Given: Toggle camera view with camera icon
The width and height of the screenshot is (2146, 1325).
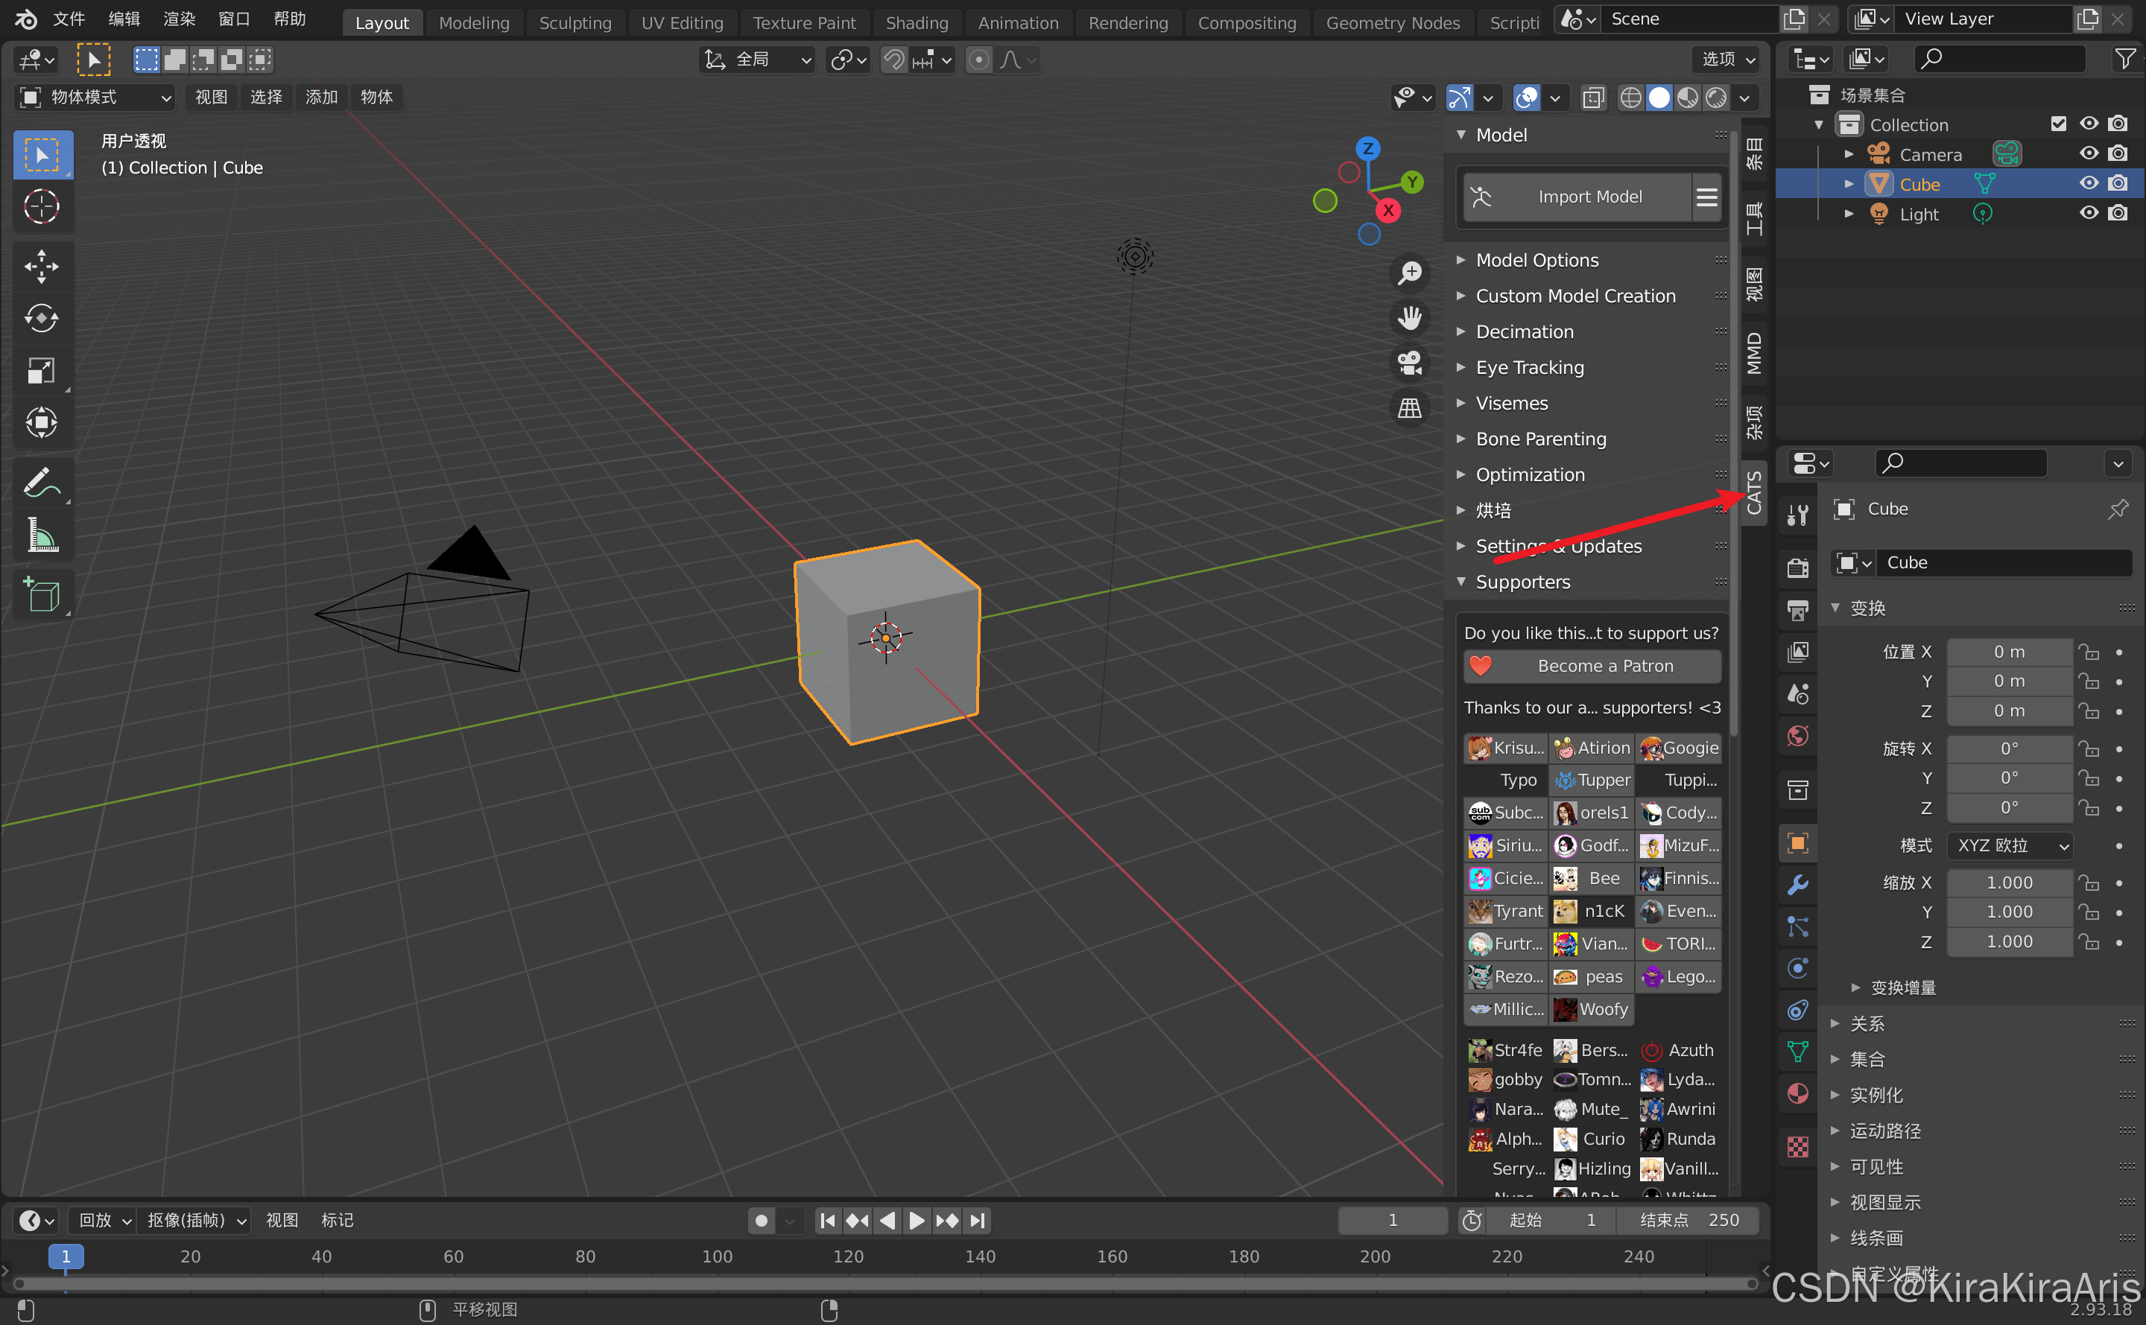Looking at the screenshot, I should (1409, 363).
